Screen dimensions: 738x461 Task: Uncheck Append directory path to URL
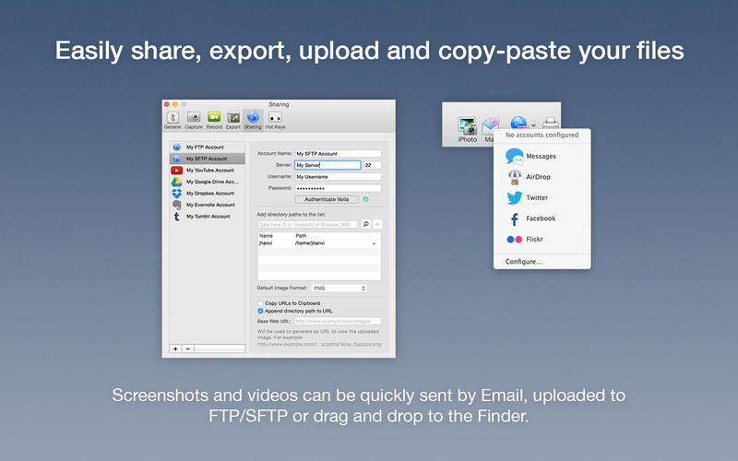[260, 311]
